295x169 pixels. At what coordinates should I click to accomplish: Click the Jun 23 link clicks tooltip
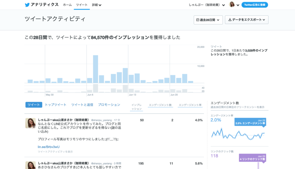tap(253, 158)
